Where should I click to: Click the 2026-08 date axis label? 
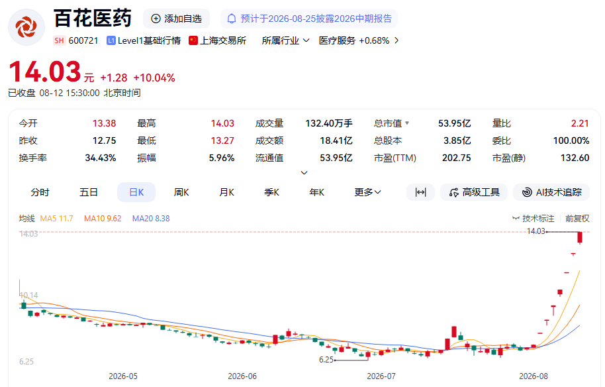(x=534, y=376)
